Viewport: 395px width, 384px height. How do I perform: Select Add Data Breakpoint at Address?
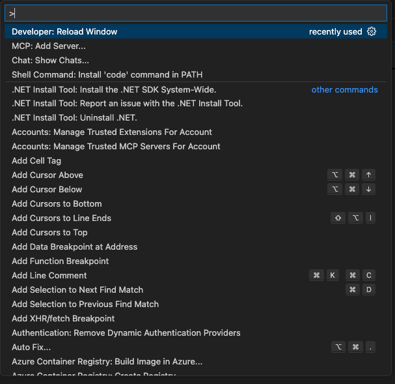pos(196,246)
